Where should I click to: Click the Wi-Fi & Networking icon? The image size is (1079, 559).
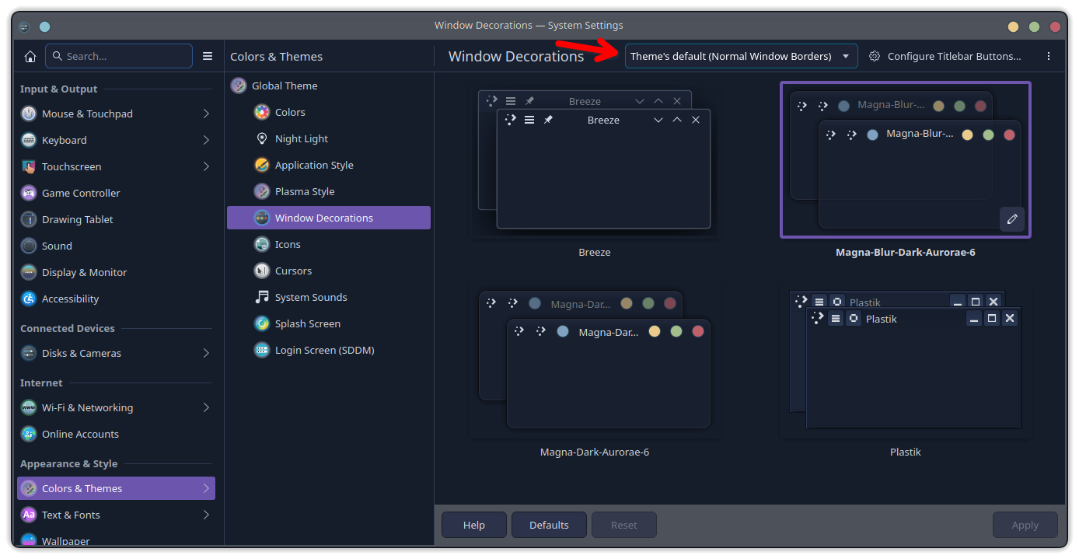(29, 407)
